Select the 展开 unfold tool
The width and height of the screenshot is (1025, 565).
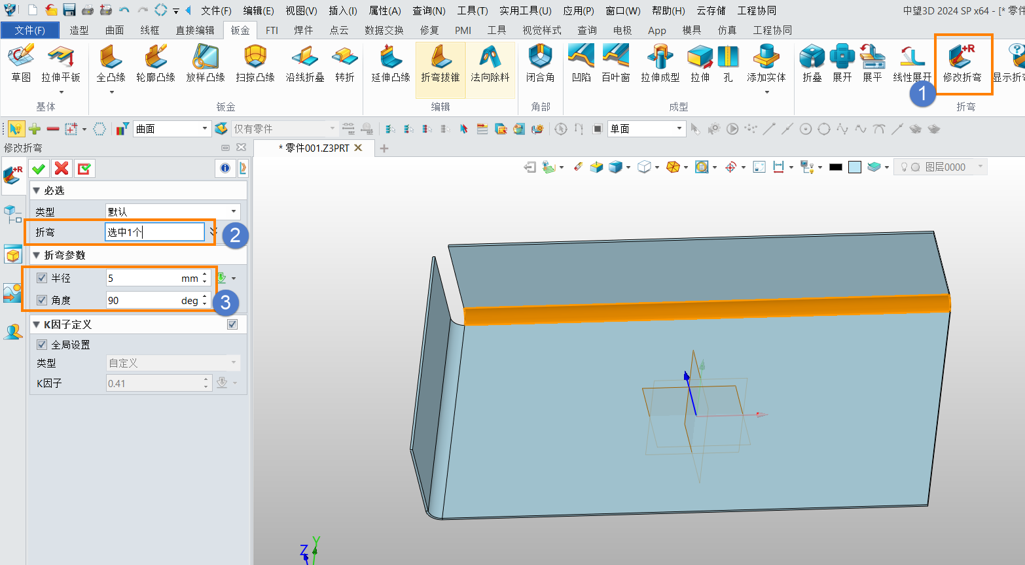point(842,64)
